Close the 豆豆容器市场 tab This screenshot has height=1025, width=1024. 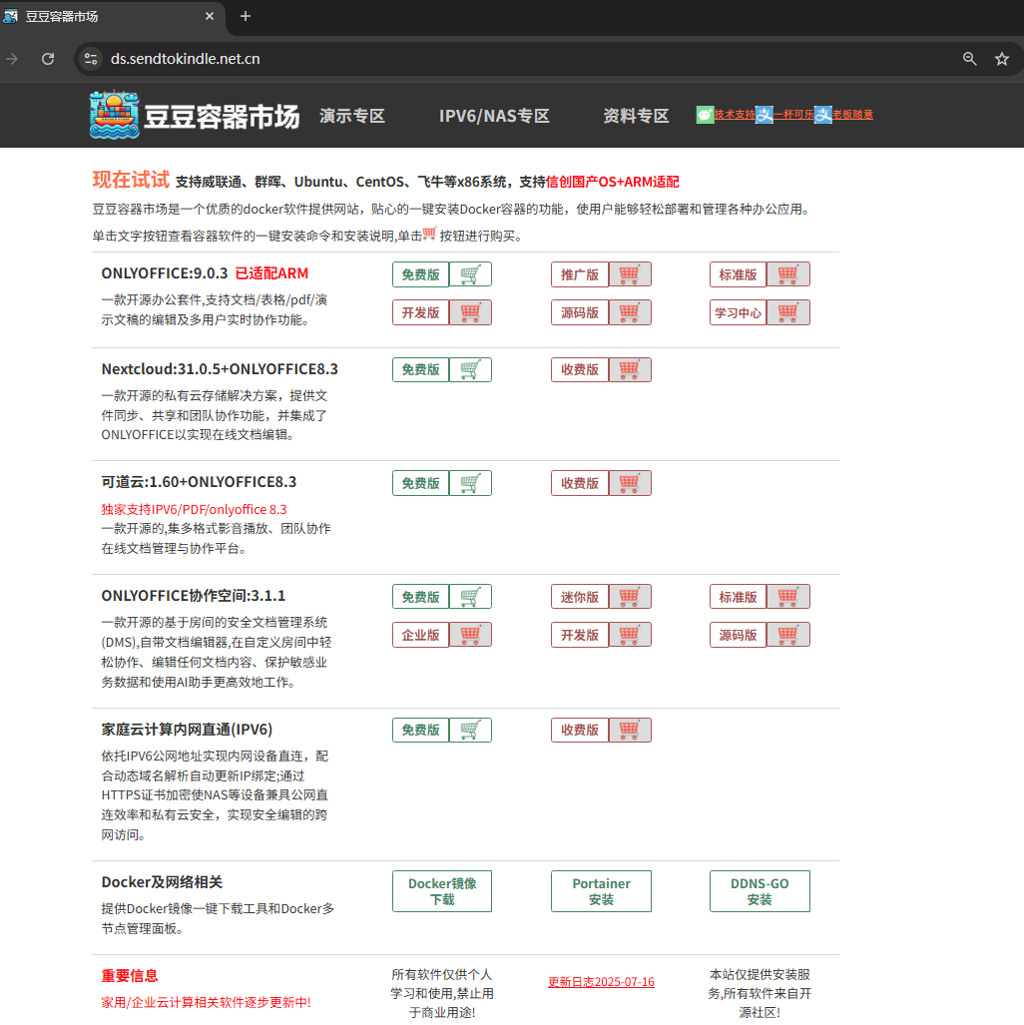210,16
